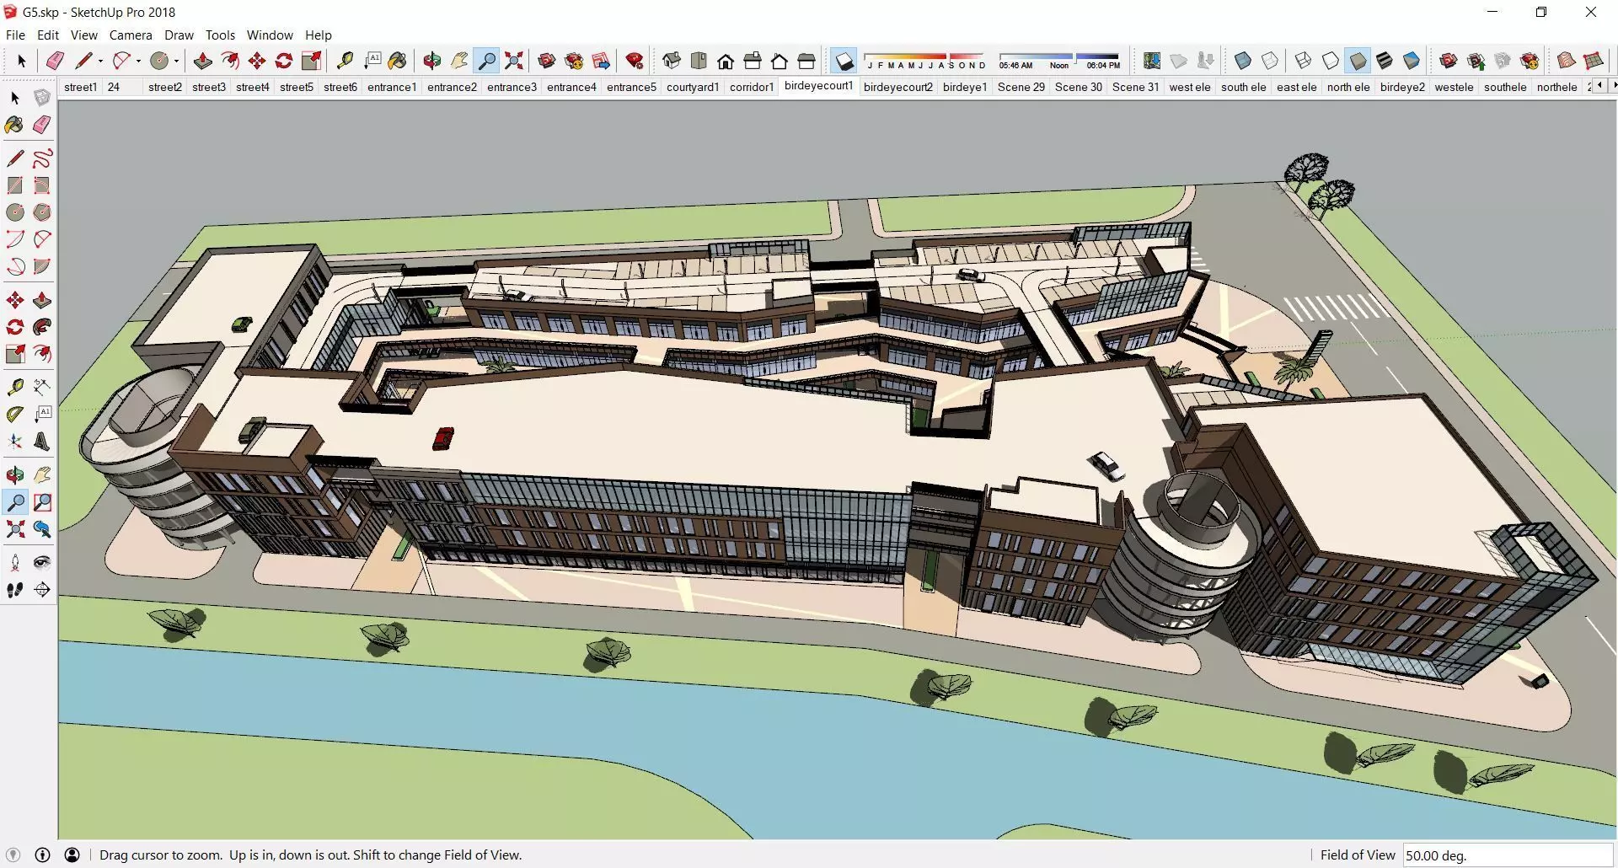Select the Scale tool in top toolbar
The width and height of the screenshot is (1618, 868).
coord(311,61)
